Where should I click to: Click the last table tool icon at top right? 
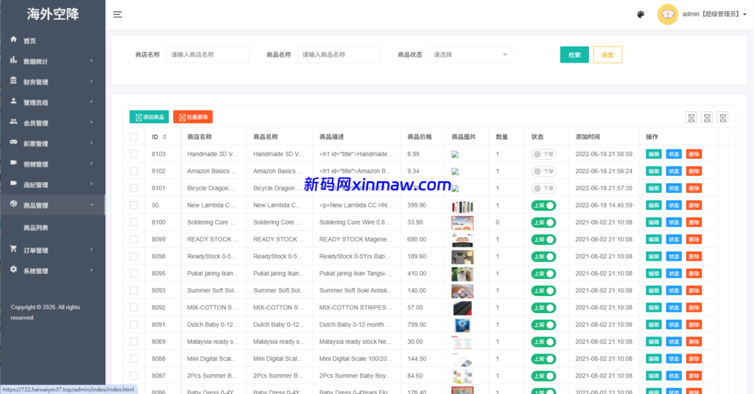pyautogui.click(x=723, y=118)
